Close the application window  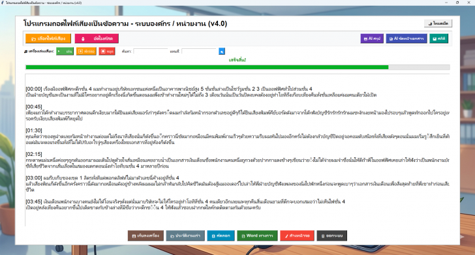468,3
